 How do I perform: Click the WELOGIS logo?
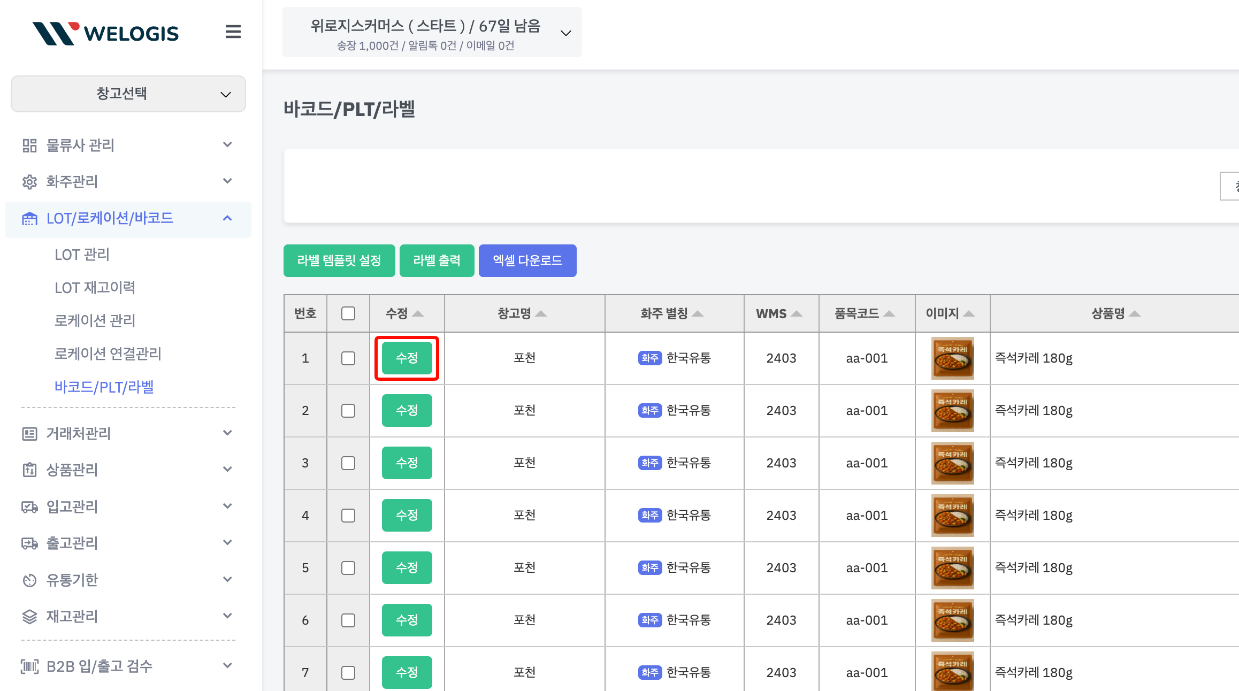coord(105,33)
